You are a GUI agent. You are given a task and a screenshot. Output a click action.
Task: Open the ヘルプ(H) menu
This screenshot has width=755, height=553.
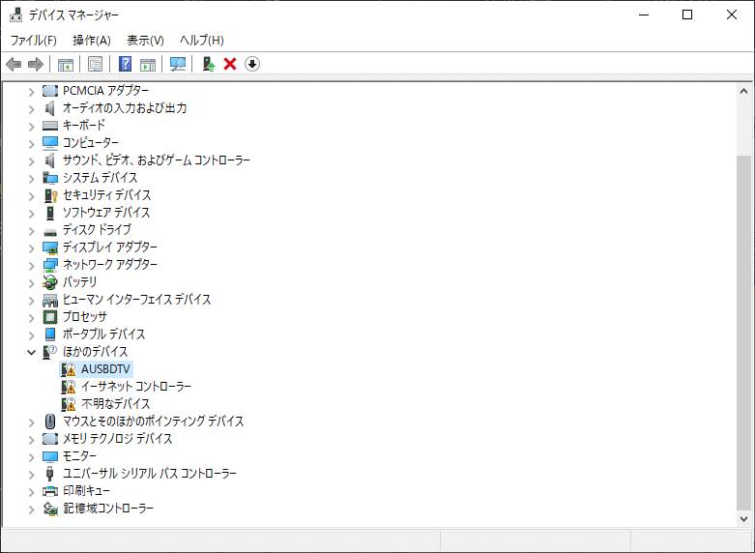[x=202, y=40]
